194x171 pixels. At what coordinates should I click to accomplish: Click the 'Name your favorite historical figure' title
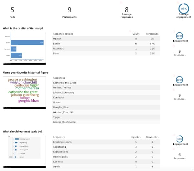(x=26, y=73)
